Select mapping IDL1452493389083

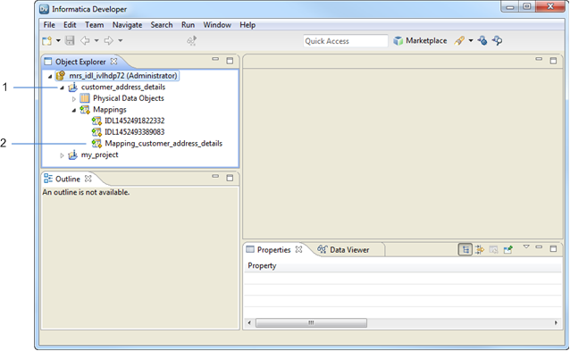[135, 132]
